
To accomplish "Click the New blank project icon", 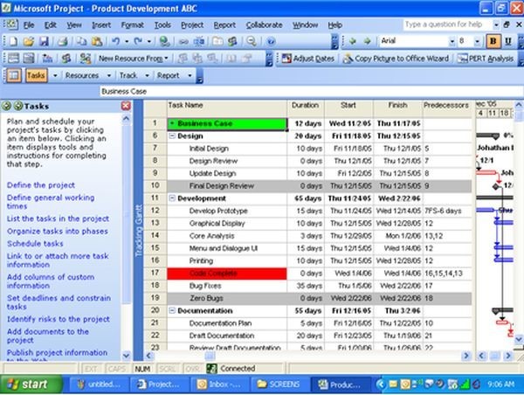I will pyautogui.click(x=13, y=41).
